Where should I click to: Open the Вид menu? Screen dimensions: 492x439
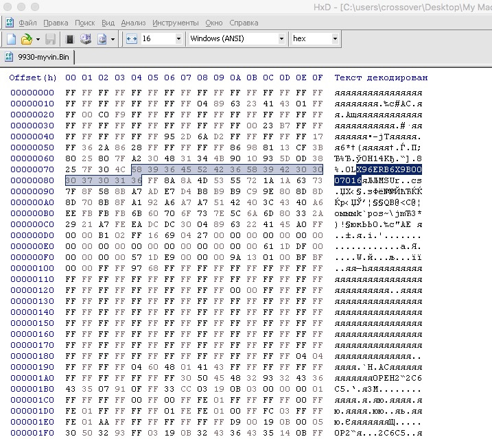tap(108, 23)
